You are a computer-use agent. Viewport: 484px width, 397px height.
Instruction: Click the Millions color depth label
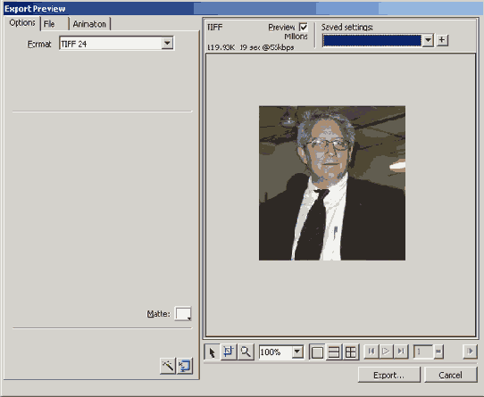(296, 37)
